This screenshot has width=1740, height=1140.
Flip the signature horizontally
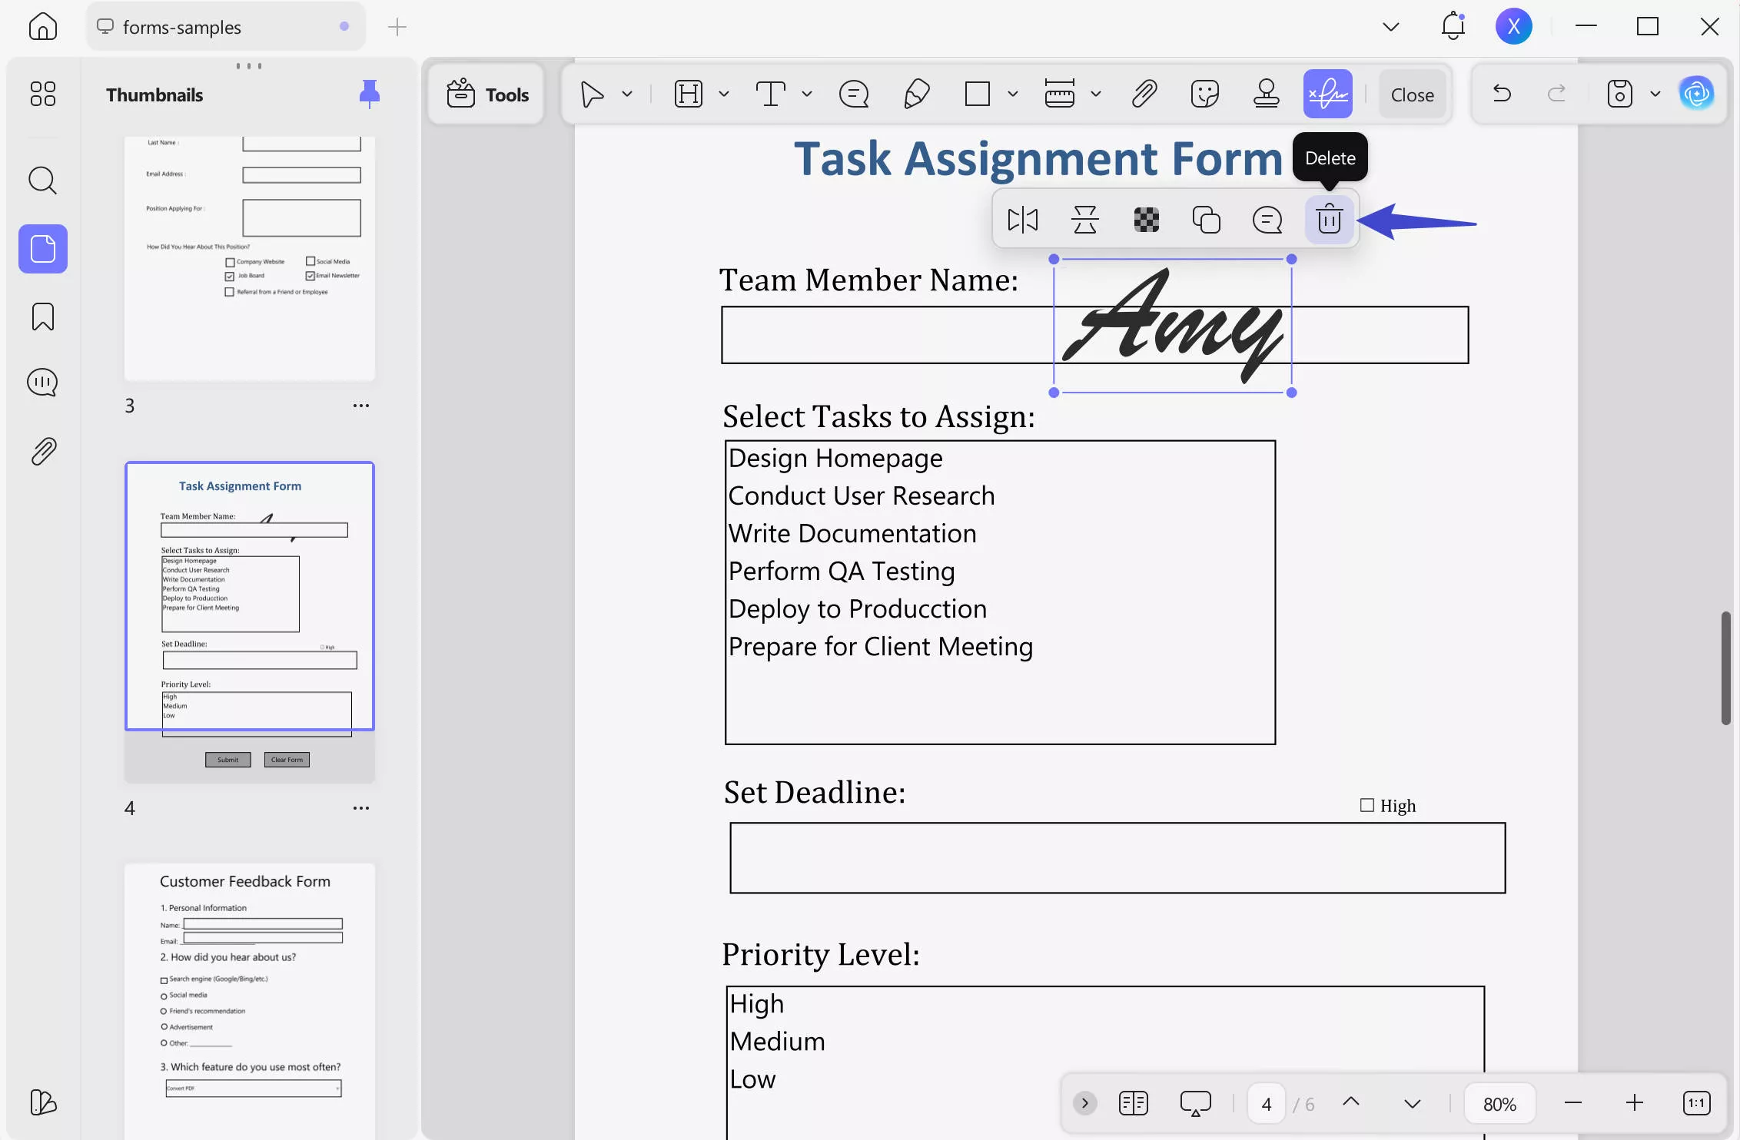pyautogui.click(x=1023, y=220)
